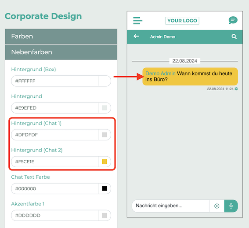Open message settings gear next to timestamp

236,89
